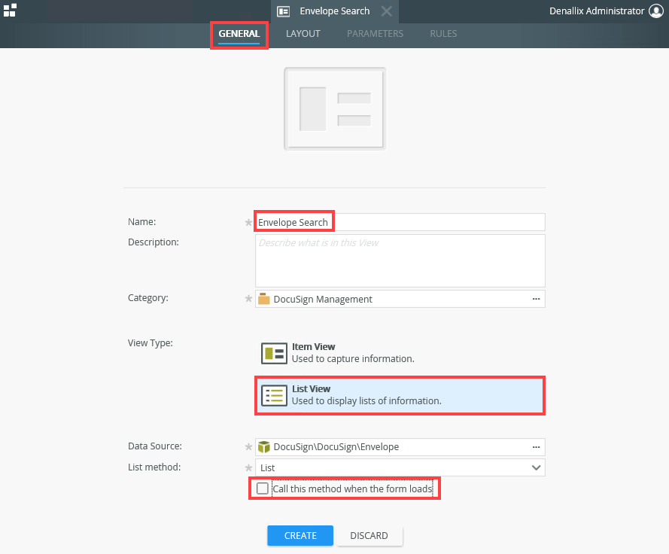Open the Category browse ellipsis
The image size is (669, 554).
[x=536, y=299]
